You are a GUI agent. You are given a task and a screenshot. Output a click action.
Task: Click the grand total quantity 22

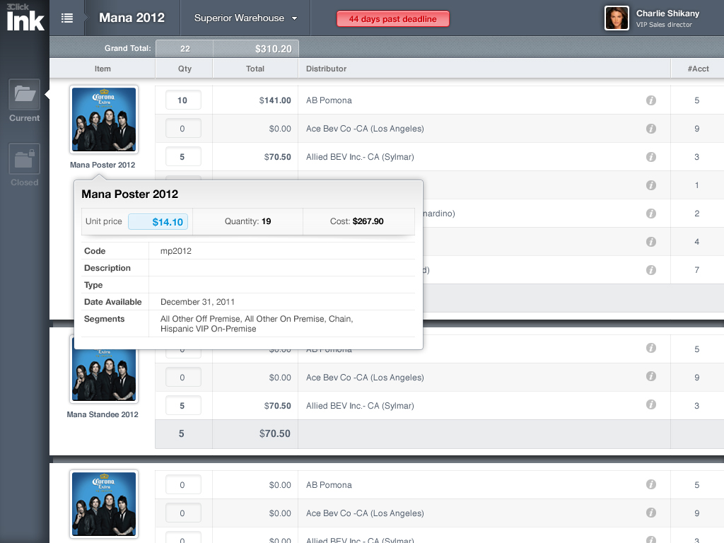tap(185, 49)
